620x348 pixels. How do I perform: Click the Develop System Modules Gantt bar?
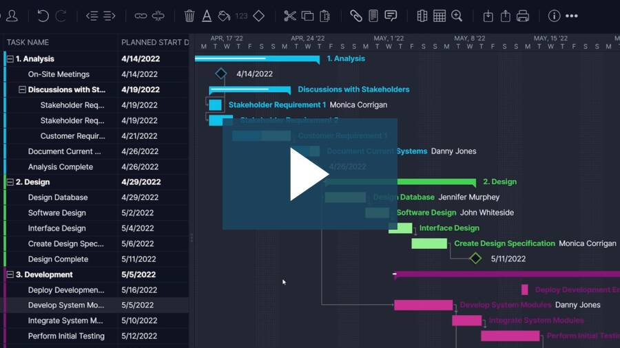point(423,305)
